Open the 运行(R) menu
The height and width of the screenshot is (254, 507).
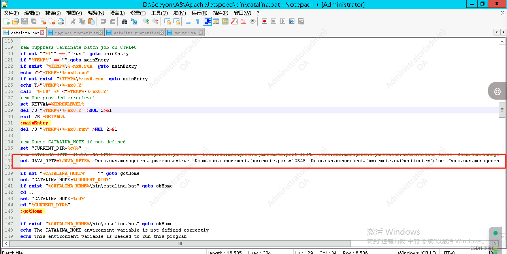[x=199, y=13]
